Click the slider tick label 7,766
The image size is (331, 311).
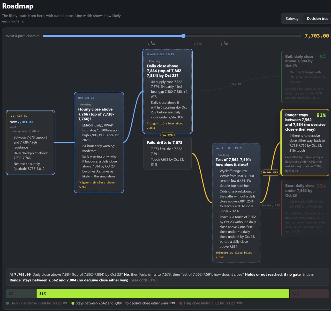(198, 44)
